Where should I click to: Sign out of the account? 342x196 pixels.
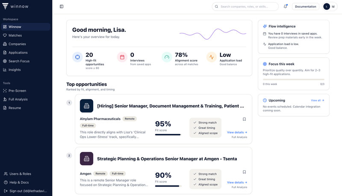(26, 191)
